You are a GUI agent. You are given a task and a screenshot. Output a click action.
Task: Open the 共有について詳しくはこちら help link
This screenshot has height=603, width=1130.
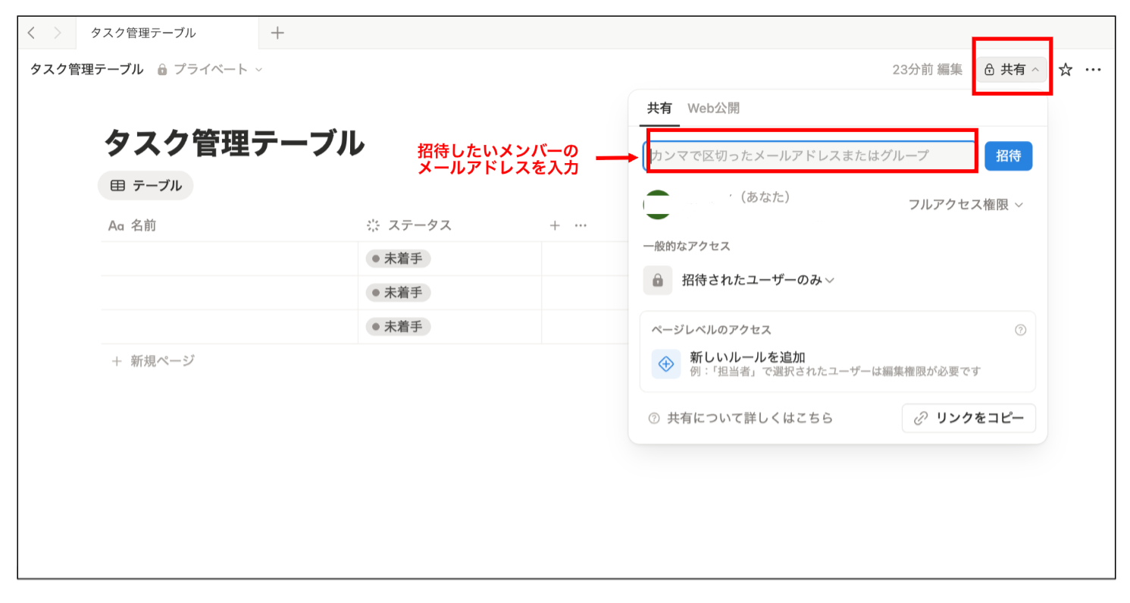point(750,418)
